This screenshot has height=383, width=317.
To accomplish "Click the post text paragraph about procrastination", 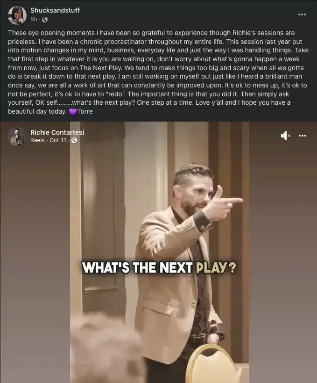I will point(158,72).
